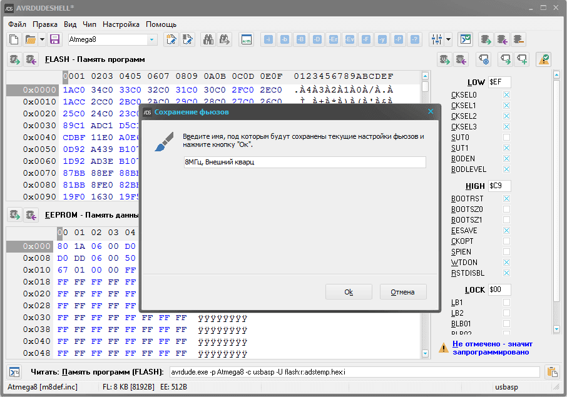Toggle the SUT0 fuse checkbox
This screenshot has height=397, width=567.
click(506, 138)
